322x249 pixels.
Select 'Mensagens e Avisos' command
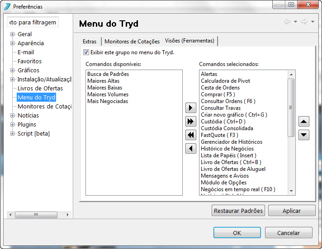click(x=225, y=175)
